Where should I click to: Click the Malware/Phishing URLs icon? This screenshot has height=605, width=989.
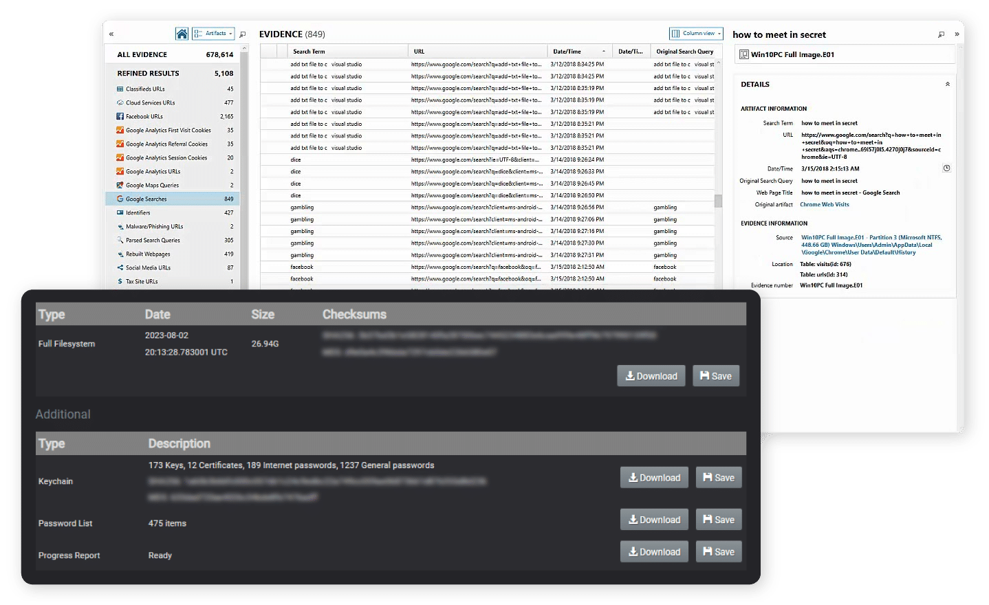pos(120,227)
